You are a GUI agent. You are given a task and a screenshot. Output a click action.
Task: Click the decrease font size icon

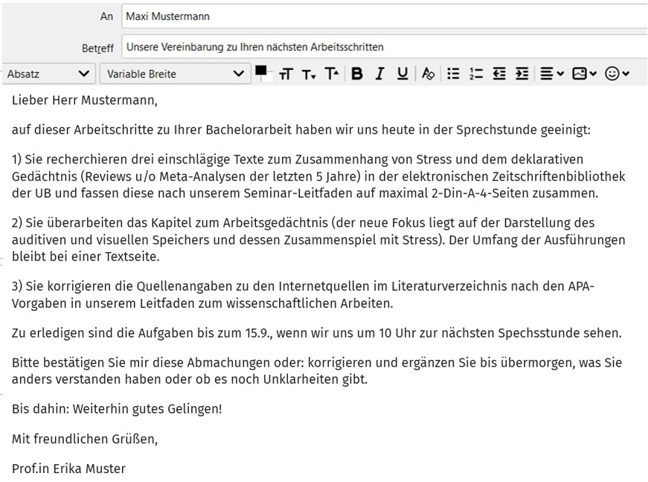[309, 74]
